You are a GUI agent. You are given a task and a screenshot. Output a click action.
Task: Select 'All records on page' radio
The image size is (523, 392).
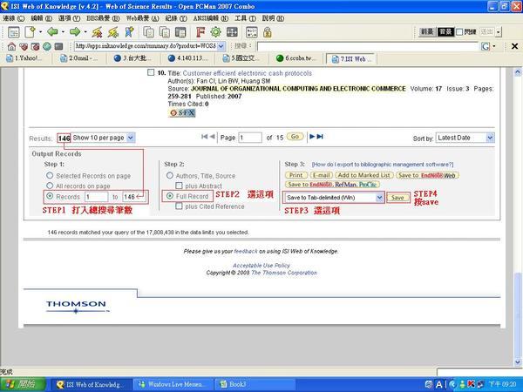click(x=50, y=186)
